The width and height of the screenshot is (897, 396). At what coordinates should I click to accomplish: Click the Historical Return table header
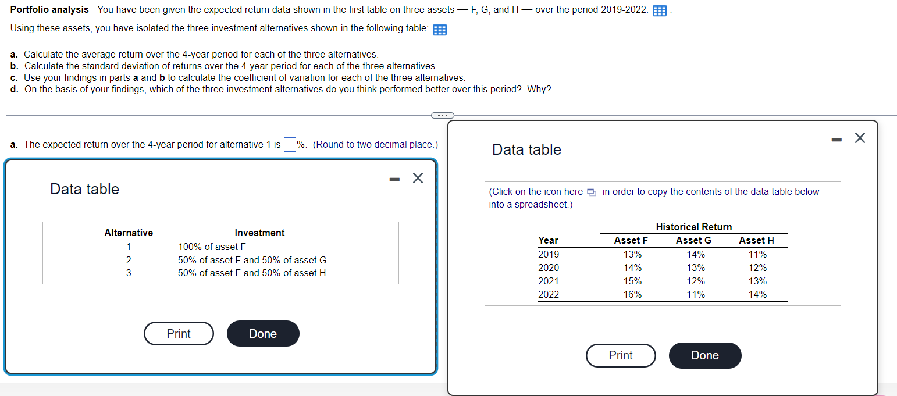[693, 227]
